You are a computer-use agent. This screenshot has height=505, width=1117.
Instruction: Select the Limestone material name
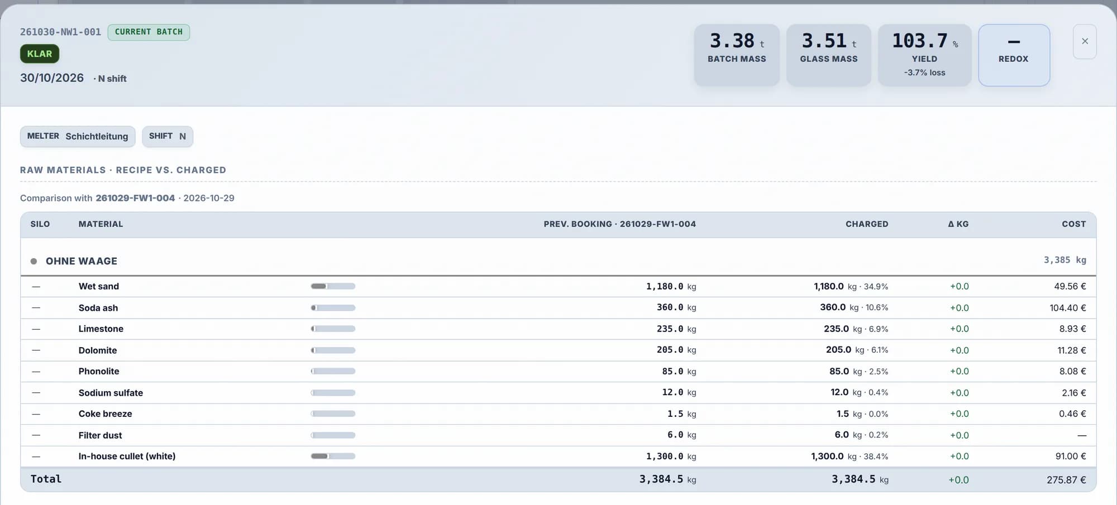click(101, 329)
